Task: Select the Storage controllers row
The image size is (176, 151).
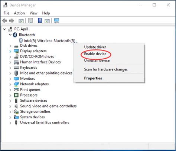Action: click(x=35, y=112)
